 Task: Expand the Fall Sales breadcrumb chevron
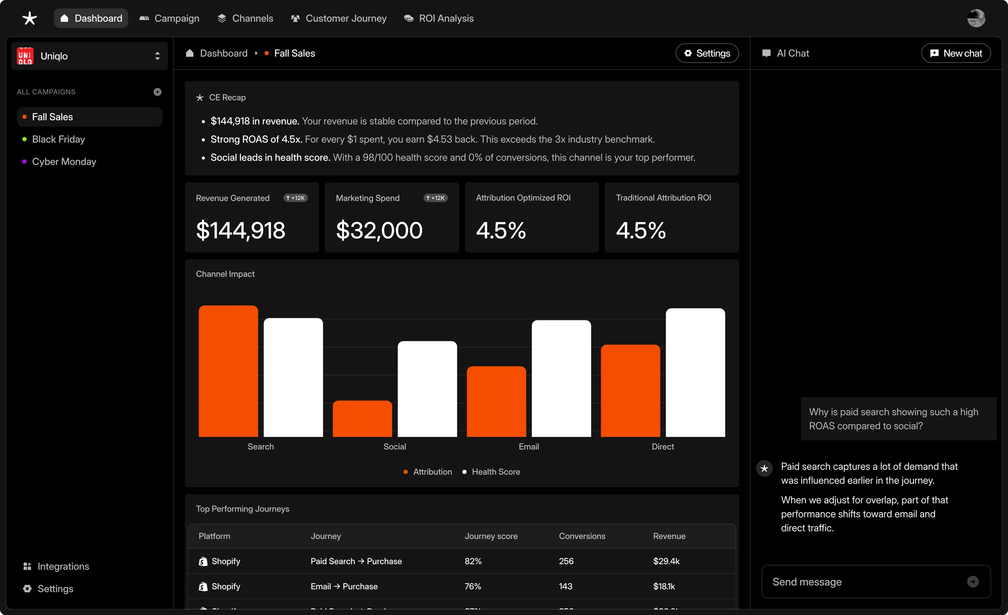coord(256,53)
